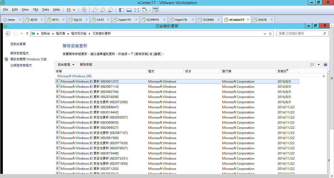Open the snapshot manager
This screenshot has width=334, height=178.
coord(110,10)
